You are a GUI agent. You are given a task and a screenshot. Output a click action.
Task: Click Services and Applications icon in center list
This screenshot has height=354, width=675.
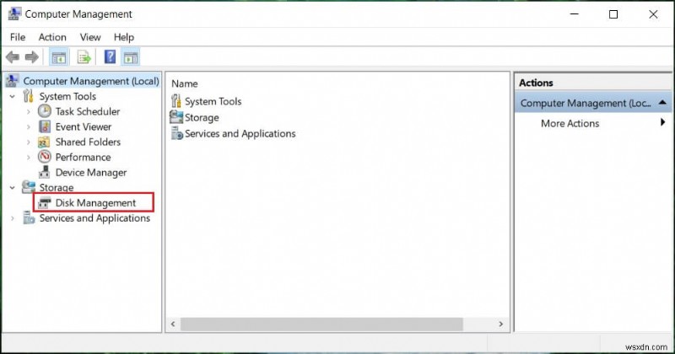pyautogui.click(x=177, y=133)
